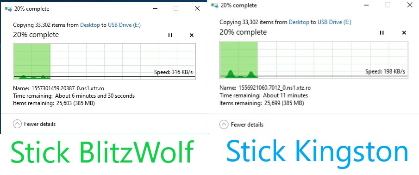Click the copy icon in the left title bar
This screenshot has height=175, width=419.
8,9
